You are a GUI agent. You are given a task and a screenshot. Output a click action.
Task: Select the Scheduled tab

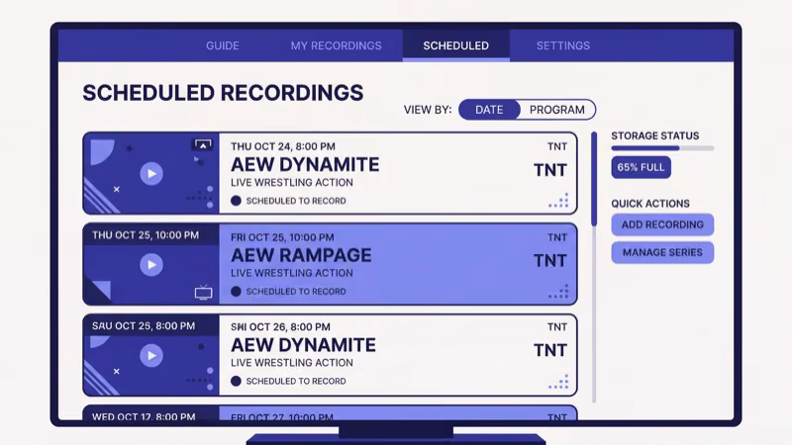pyautogui.click(x=456, y=45)
